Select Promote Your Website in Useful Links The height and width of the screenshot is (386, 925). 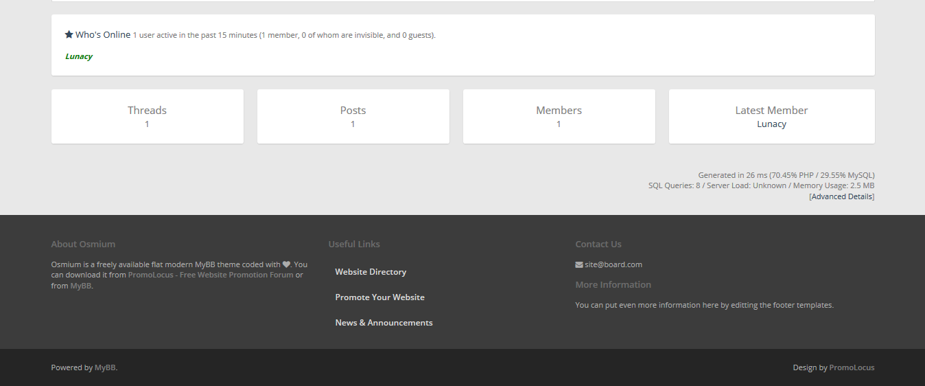click(379, 297)
